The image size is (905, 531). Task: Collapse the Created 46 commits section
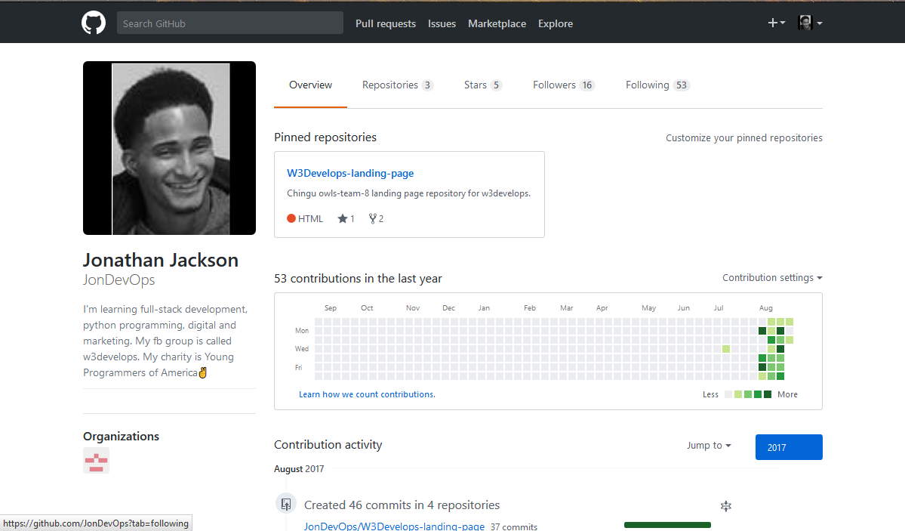click(x=725, y=506)
